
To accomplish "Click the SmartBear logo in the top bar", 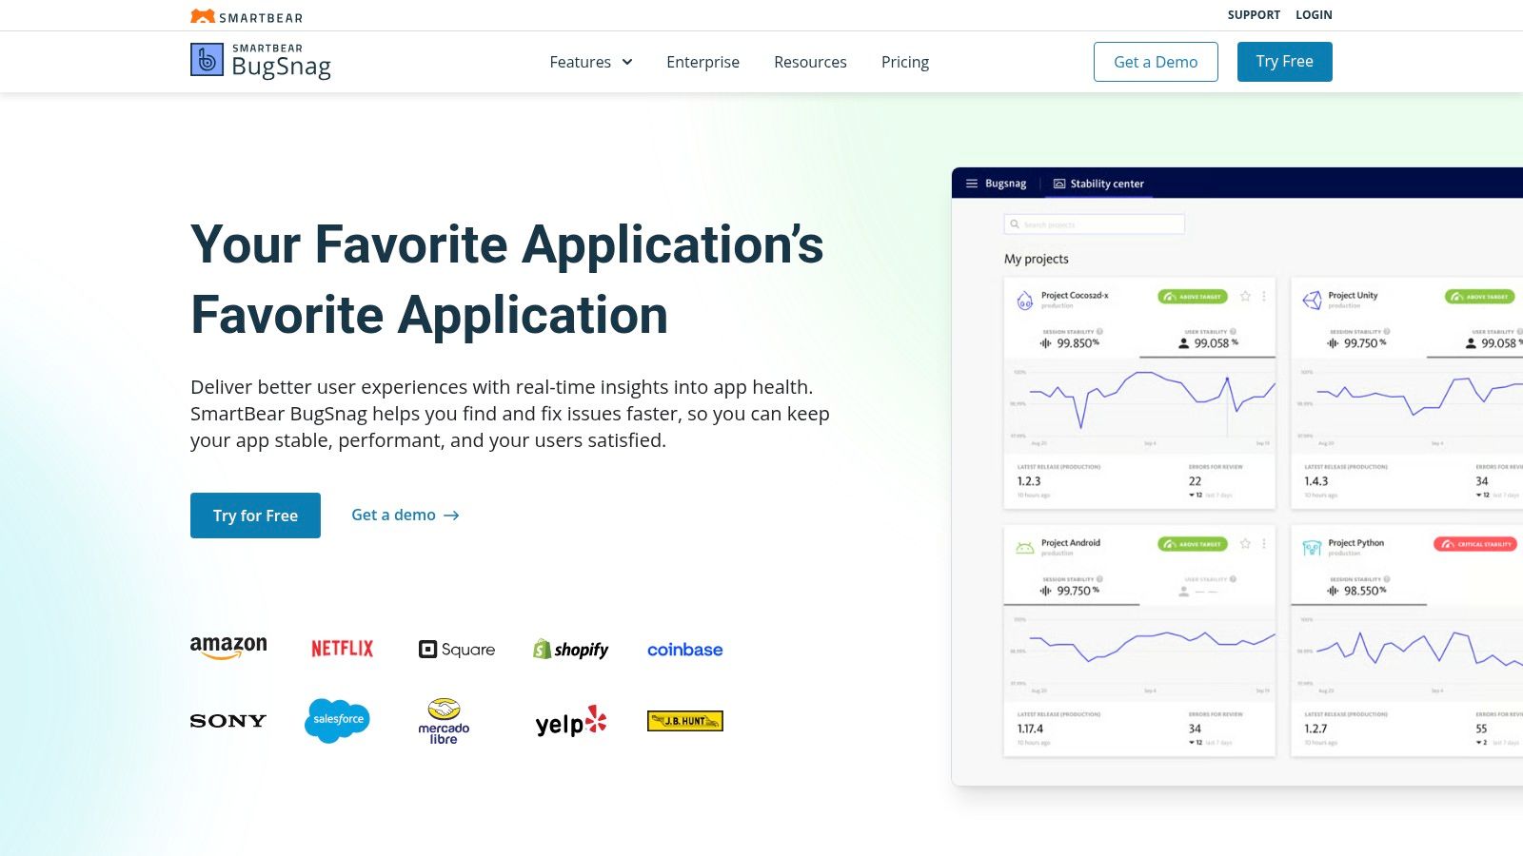I will click(x=247, y=16).
